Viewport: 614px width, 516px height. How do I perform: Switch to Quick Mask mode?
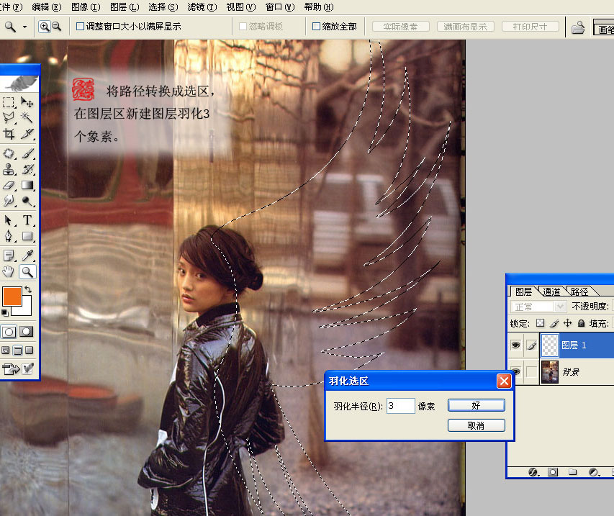pos(27,332)
